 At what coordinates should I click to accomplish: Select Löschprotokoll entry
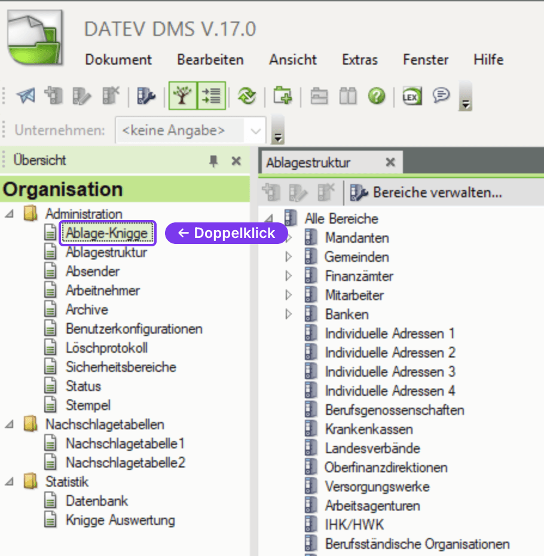point(107,348)
